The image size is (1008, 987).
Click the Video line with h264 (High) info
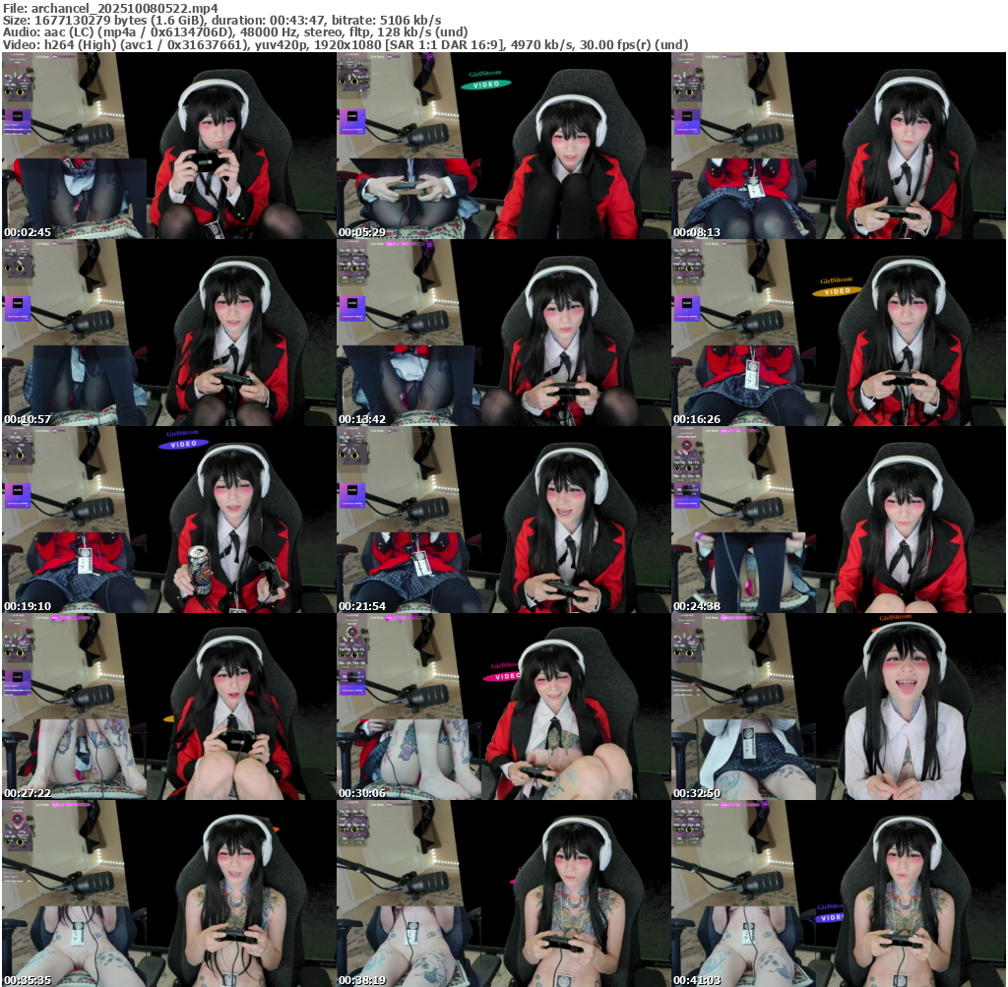point(346,44)
